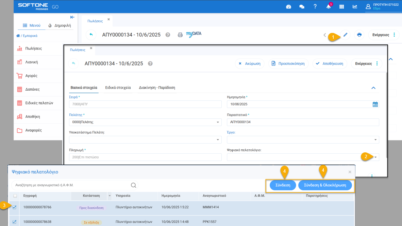The height and width of the screenshot is (226, 402).
Task: Open the chat messages icon
Action: (x=302, y=6)
